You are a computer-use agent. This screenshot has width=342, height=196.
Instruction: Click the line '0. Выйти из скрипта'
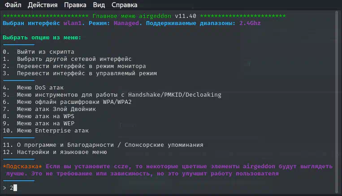click(x=39, y=52)
